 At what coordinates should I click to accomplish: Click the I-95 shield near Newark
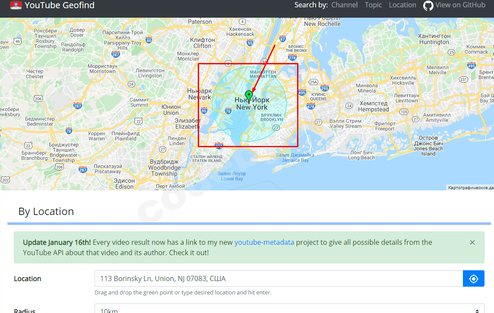204,111
